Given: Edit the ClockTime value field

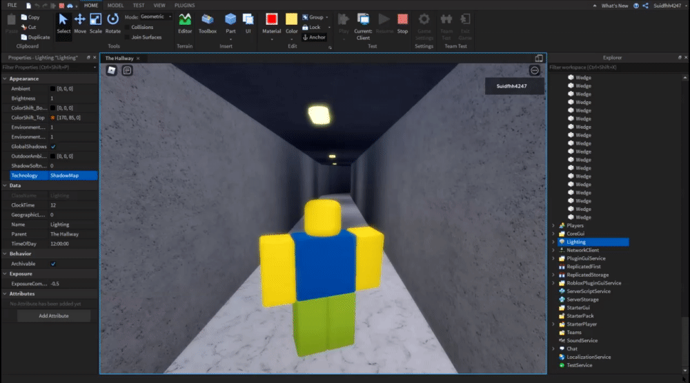Looking at the screenshot, I should click(73, 205).
